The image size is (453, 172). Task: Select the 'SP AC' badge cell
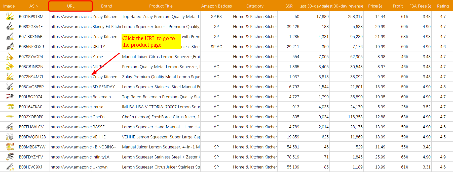pyautogui.click(x=216, y=47)
